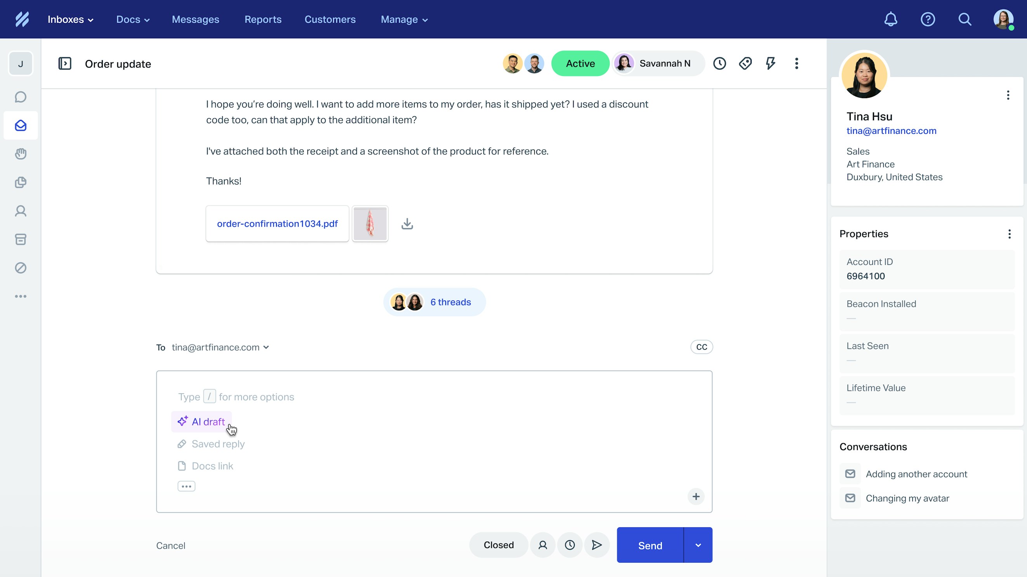The height and width of the screenshot is (577, 1027).
Task: Click the label/tag icon on conversation
Action: pyautogui.click(x=745, y=64)
